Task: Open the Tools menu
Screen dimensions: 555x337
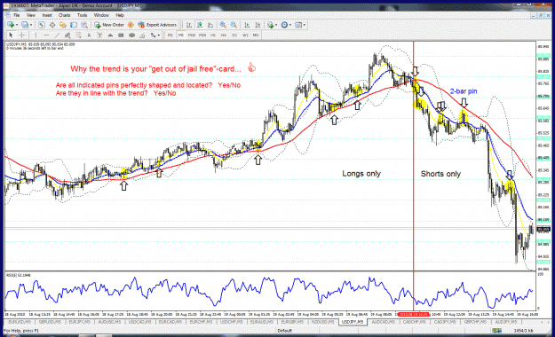Action: pyautogui.click(x=82, y=15)
